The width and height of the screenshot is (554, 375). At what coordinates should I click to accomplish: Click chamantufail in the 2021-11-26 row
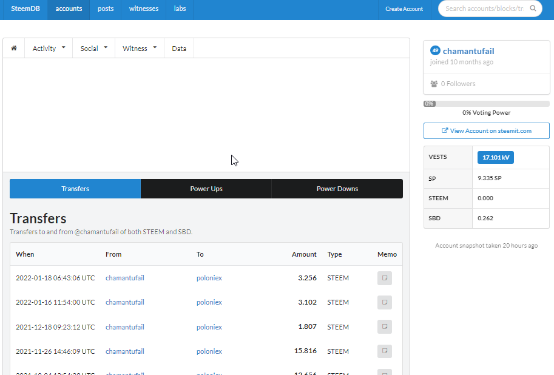(x=125, y=351)
